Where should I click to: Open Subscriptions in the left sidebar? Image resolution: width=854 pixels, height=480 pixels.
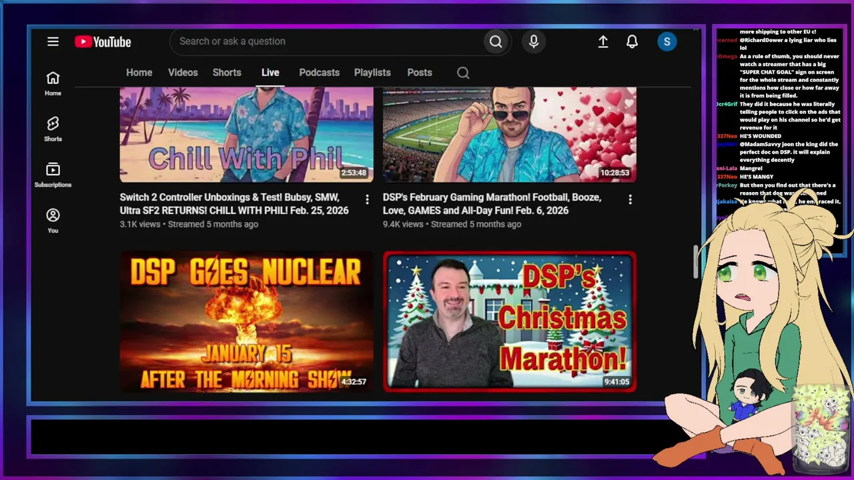tap(53, 175)
